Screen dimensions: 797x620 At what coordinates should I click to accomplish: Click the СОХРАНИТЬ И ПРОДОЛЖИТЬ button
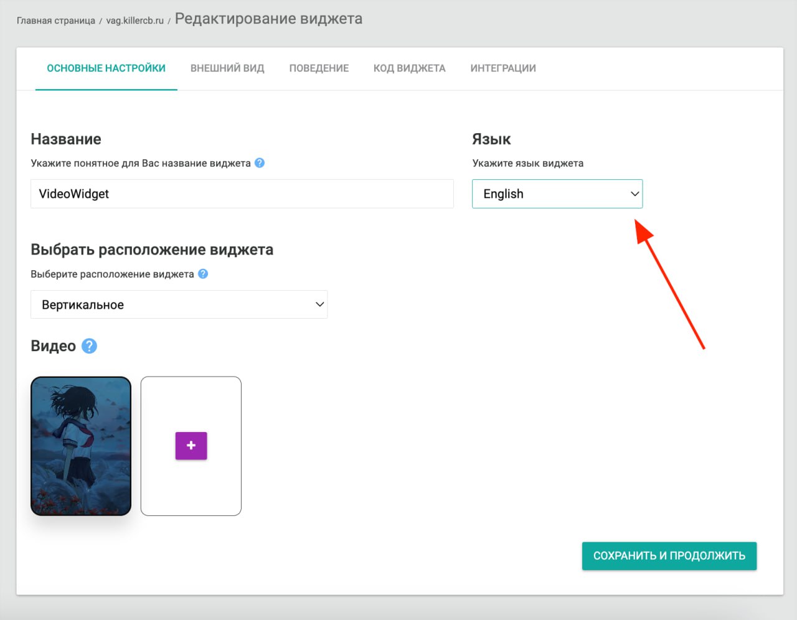point(669,556)
